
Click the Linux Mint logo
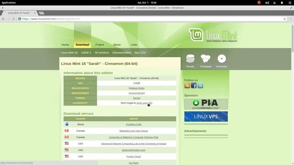[213, 35]
